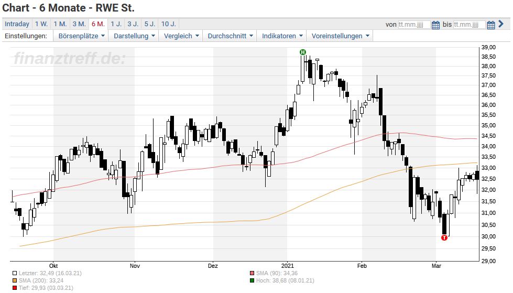Image resolution: width=513 pixels, height=293 pixels.
Task: Click the '2021' x-axis year label
Action: 287,266
